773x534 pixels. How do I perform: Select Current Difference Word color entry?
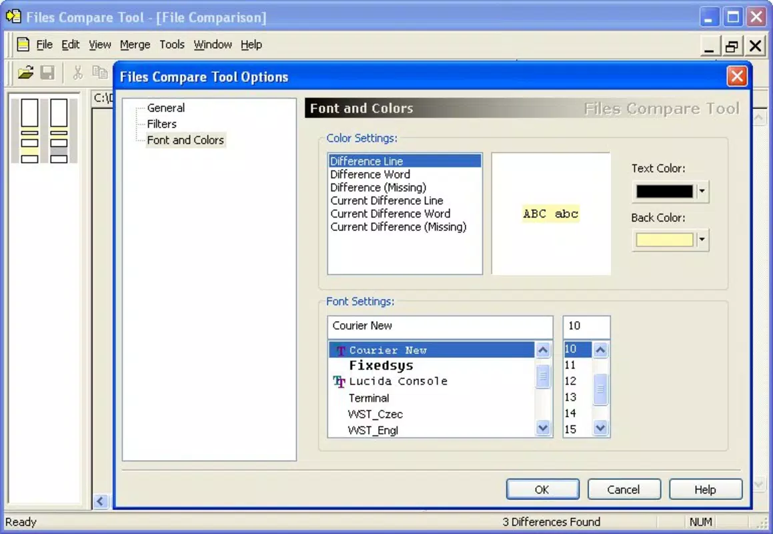coord(404,214)
